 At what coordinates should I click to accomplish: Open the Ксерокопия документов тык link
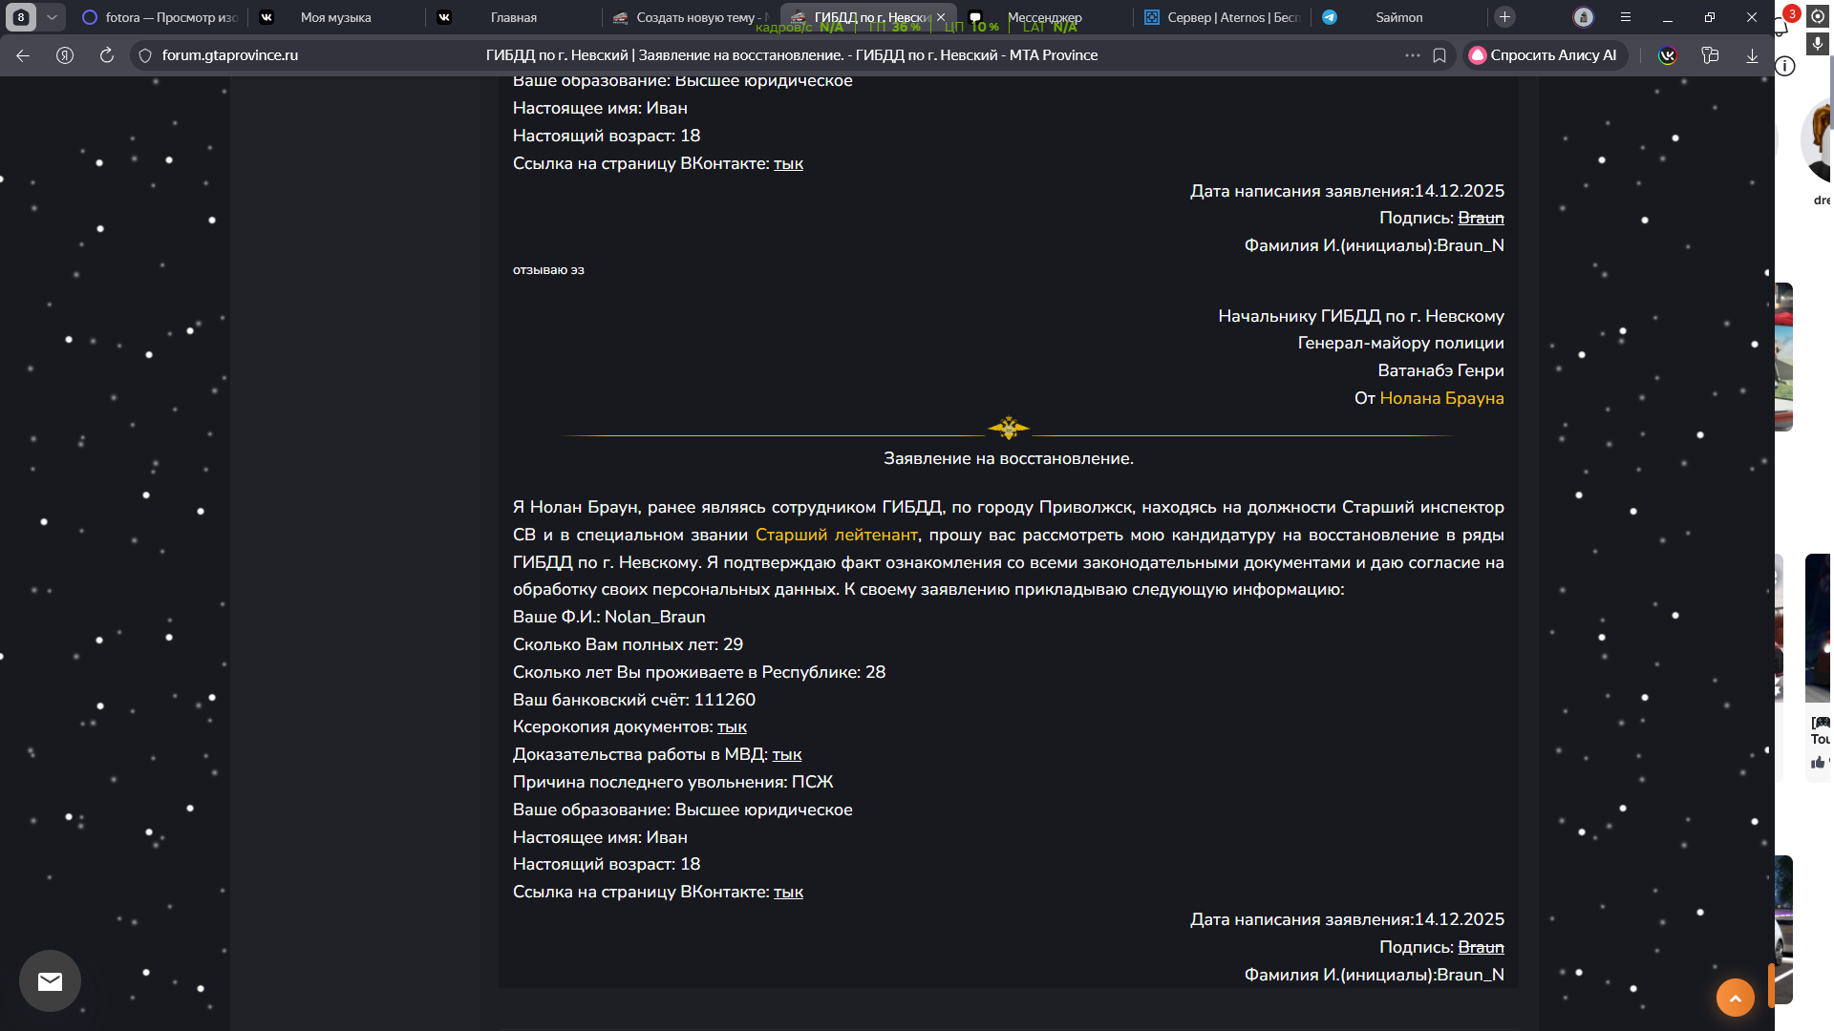732,727
